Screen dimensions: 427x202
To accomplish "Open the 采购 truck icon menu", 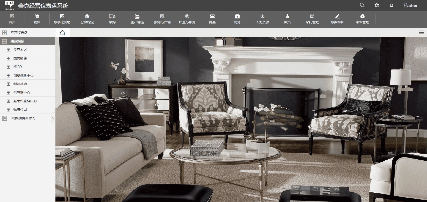I will point(112,16).
